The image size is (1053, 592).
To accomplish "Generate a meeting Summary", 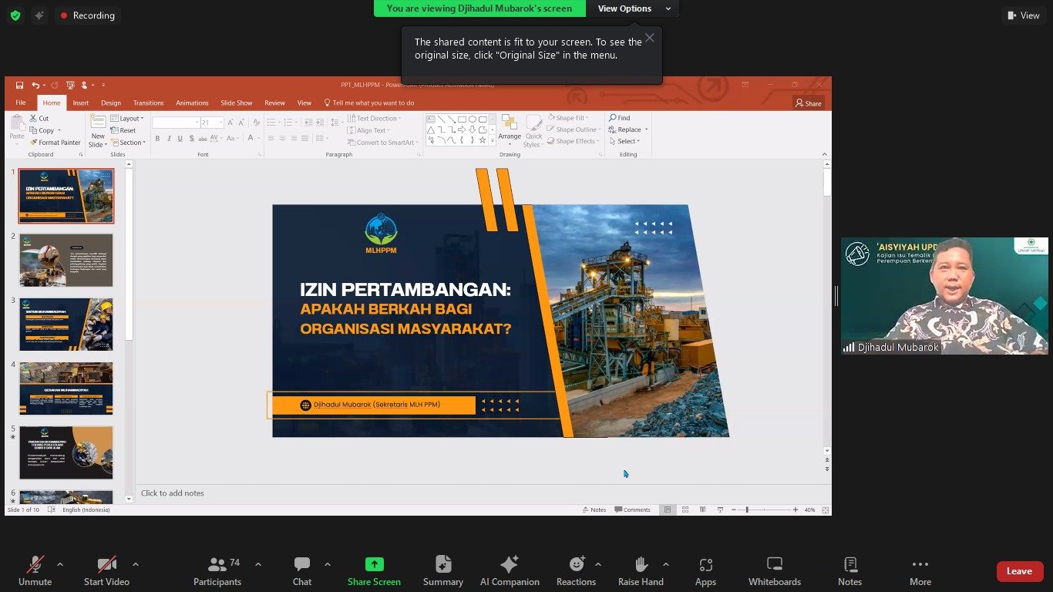I will [x=442, y=570].
